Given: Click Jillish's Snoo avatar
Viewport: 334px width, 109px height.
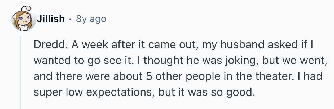Looking at the screenshot, I should (23, 19).
